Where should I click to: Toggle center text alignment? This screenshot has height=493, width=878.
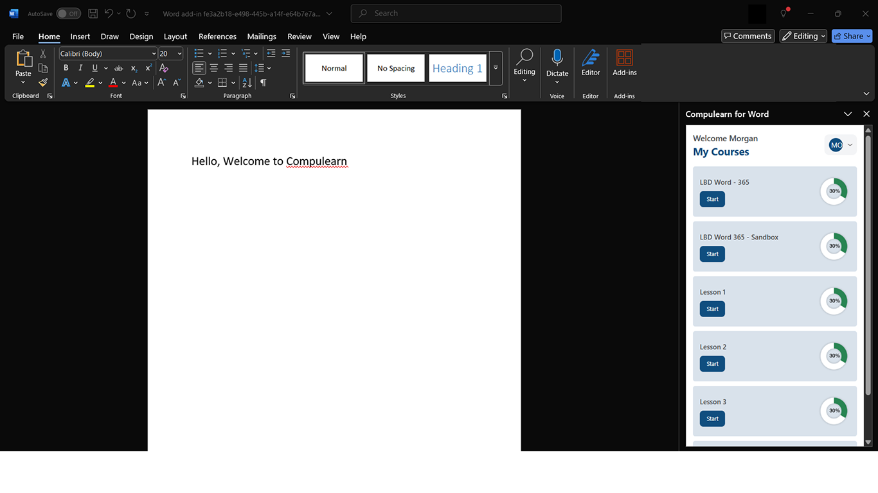click(x=214, y=68)
